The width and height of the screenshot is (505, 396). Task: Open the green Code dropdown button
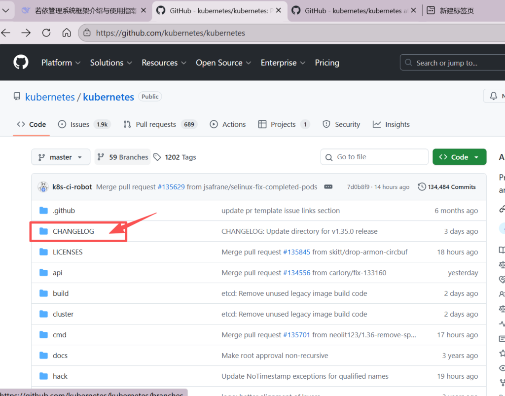459,157
